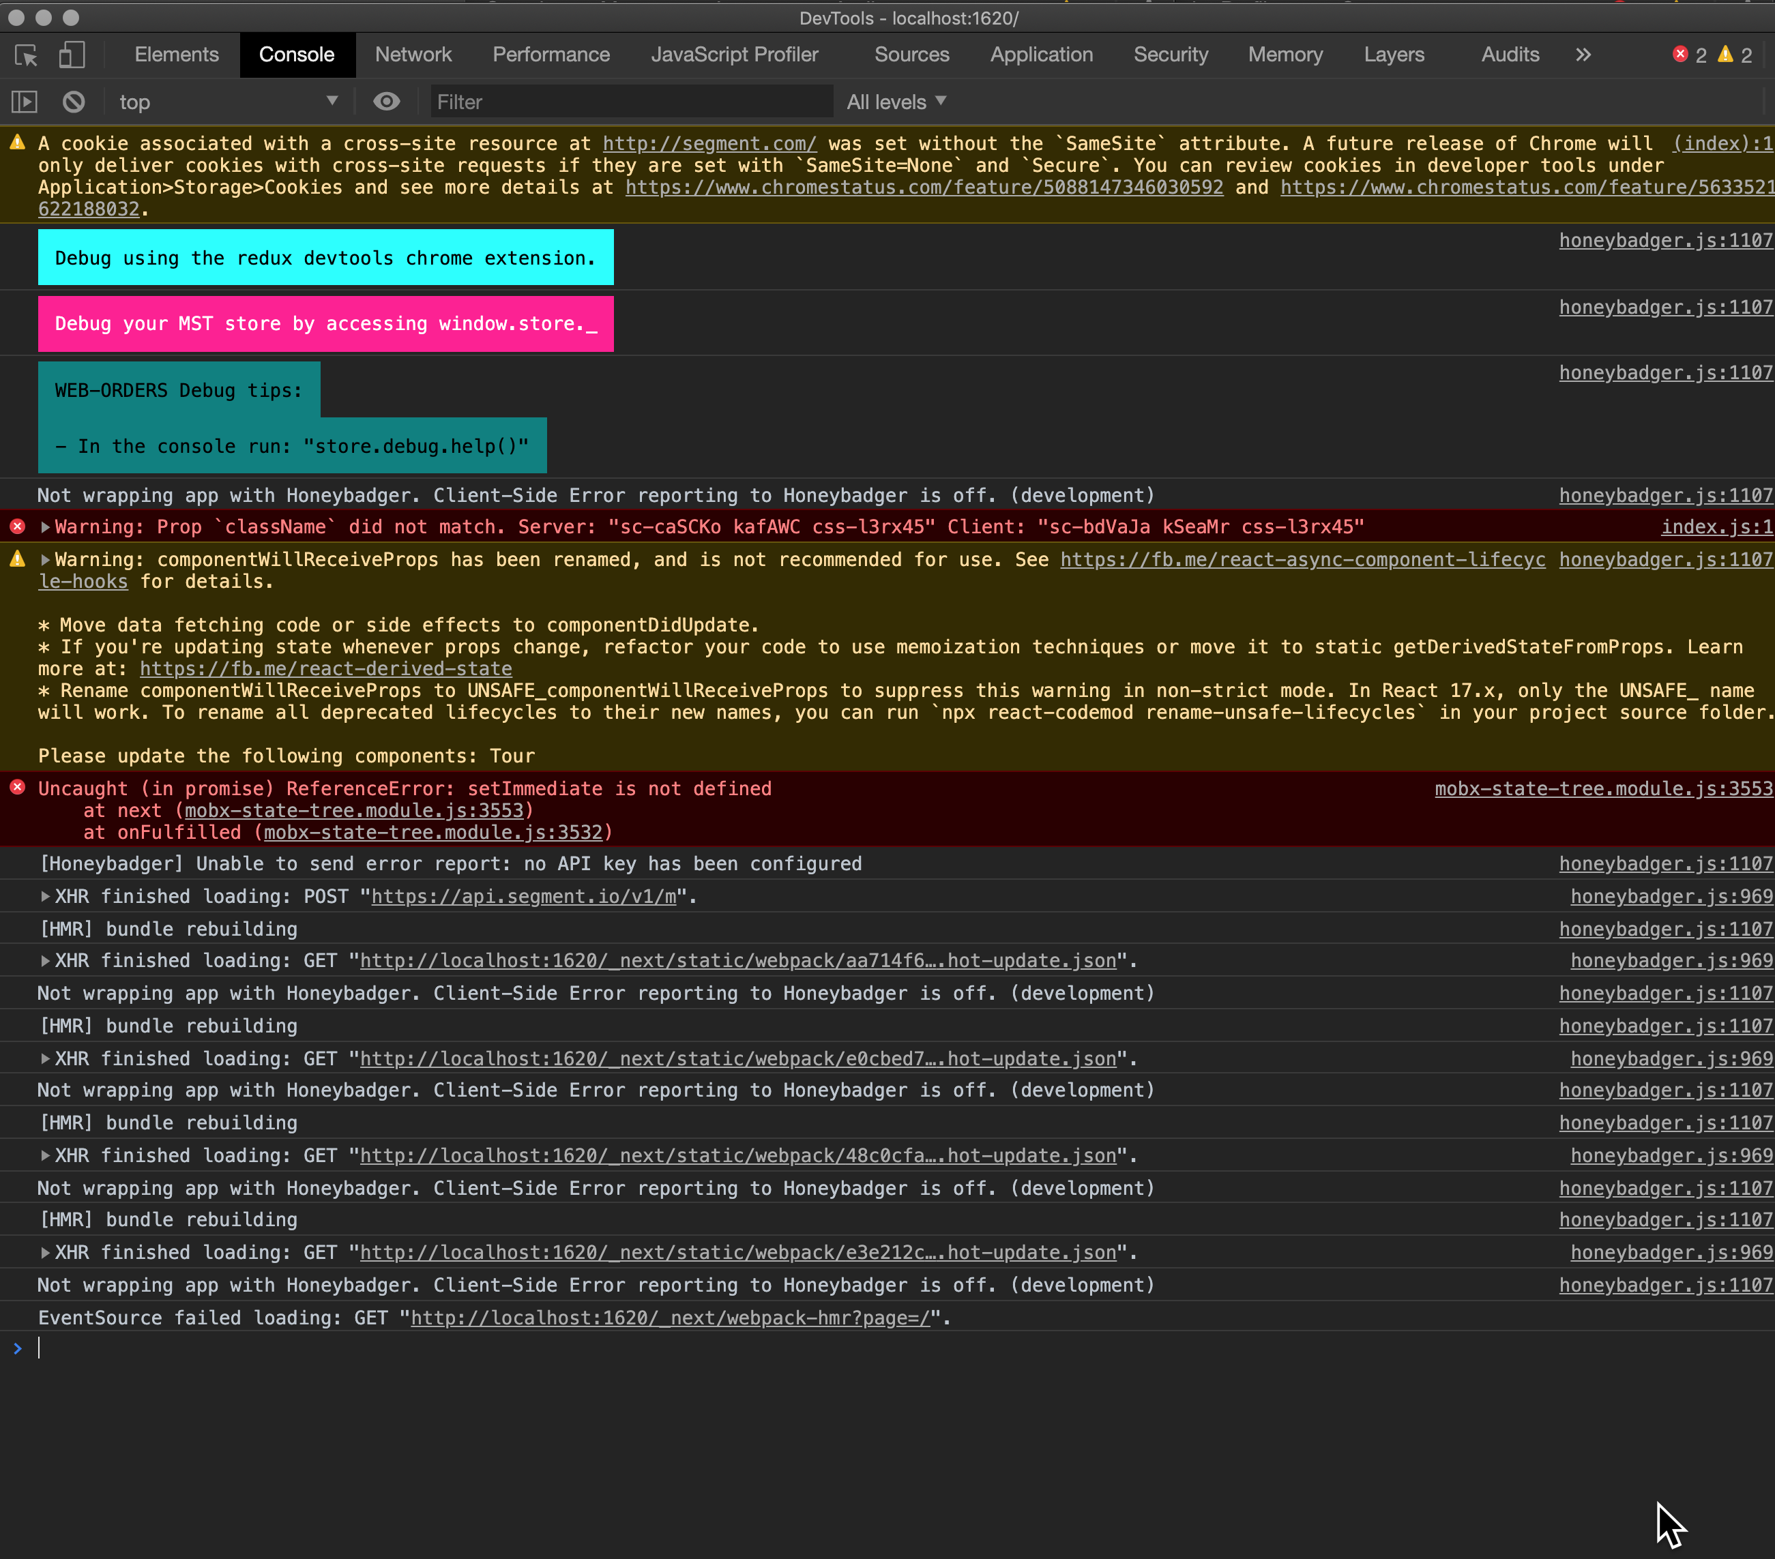The height and width of the screenshot is (1559, 1775).
Task: Expand the XHR POST api.segment.io entry
Action: (x=44, y=897)
